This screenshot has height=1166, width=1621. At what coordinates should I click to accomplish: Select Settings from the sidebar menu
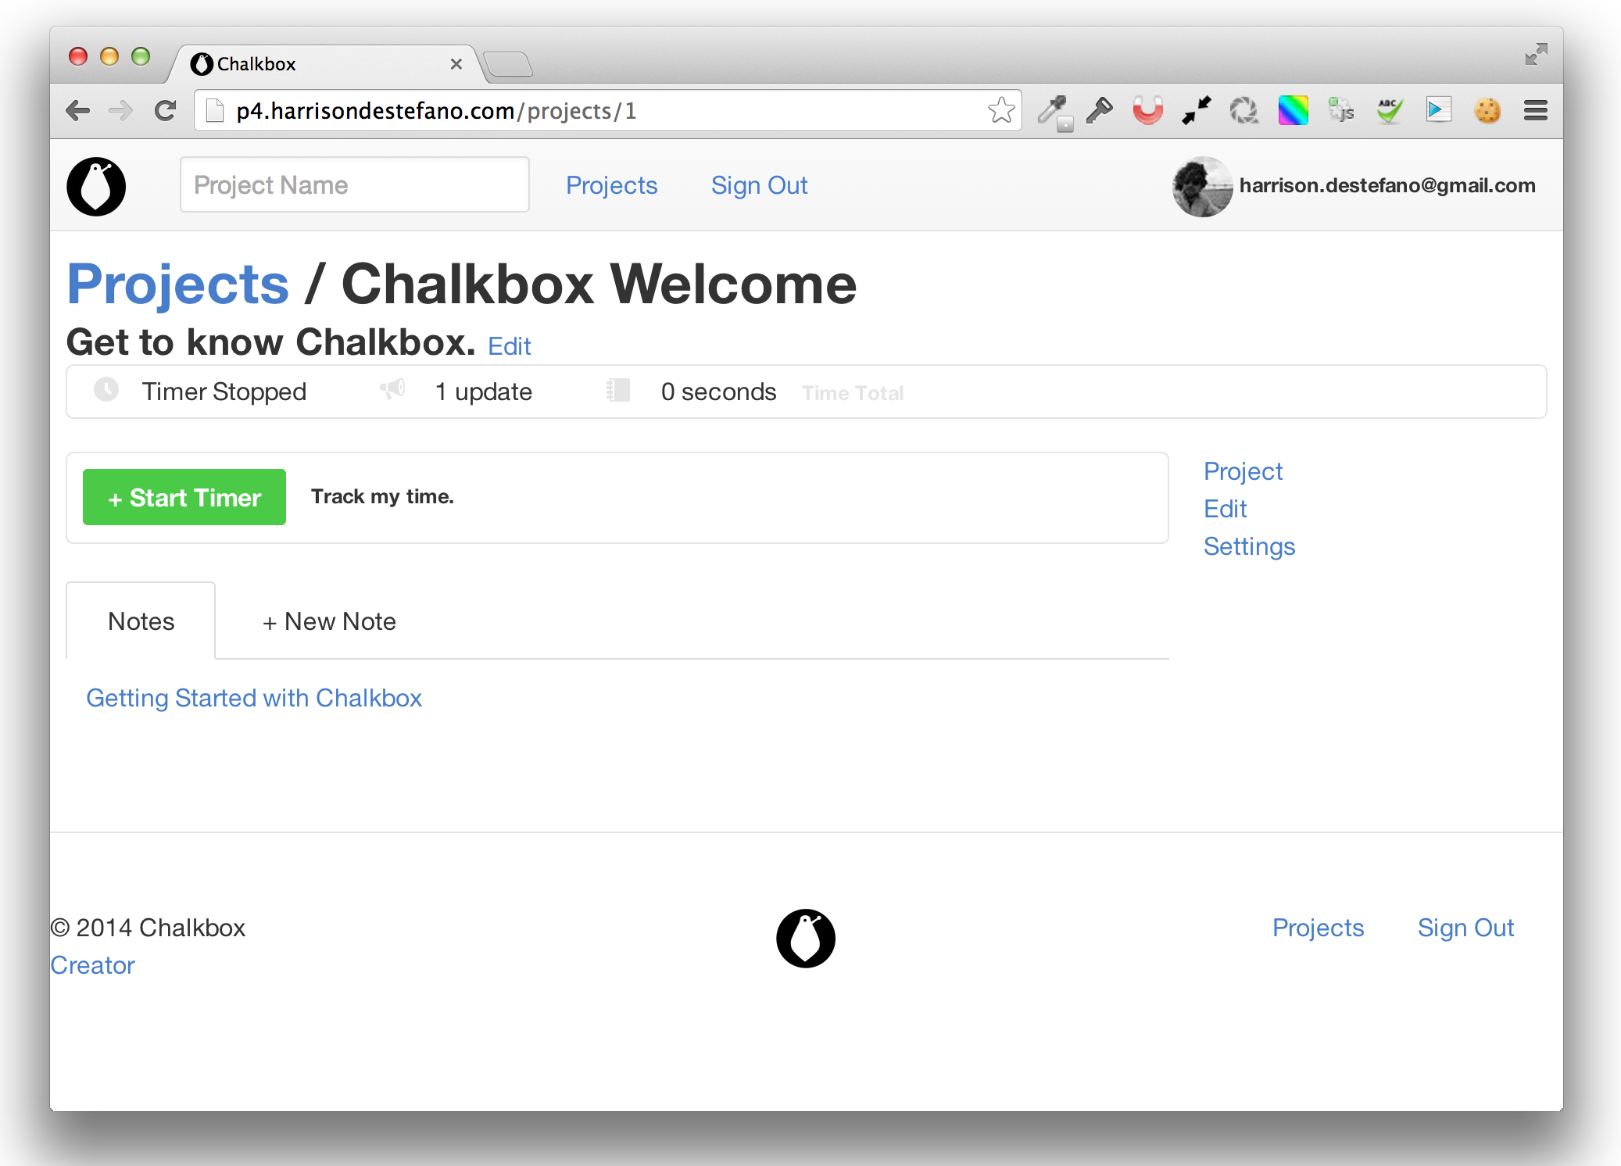point(1247,545)
